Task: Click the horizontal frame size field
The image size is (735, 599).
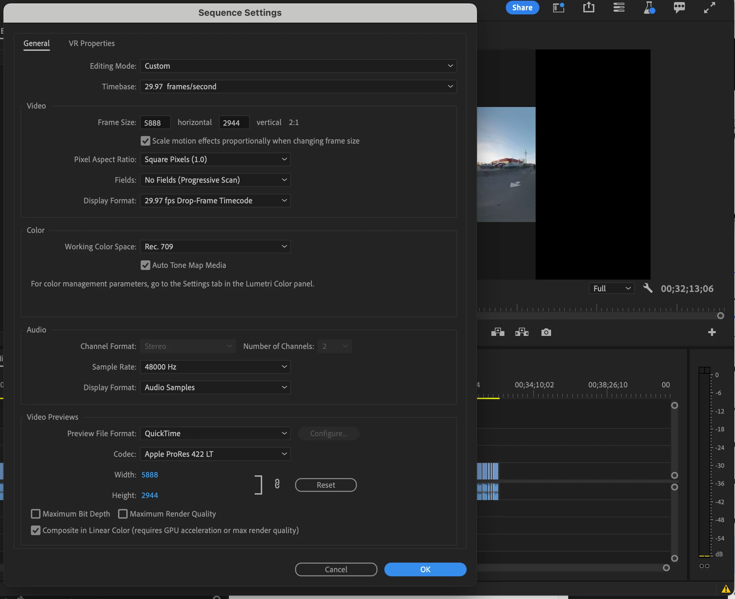Action: coord(155,123)
